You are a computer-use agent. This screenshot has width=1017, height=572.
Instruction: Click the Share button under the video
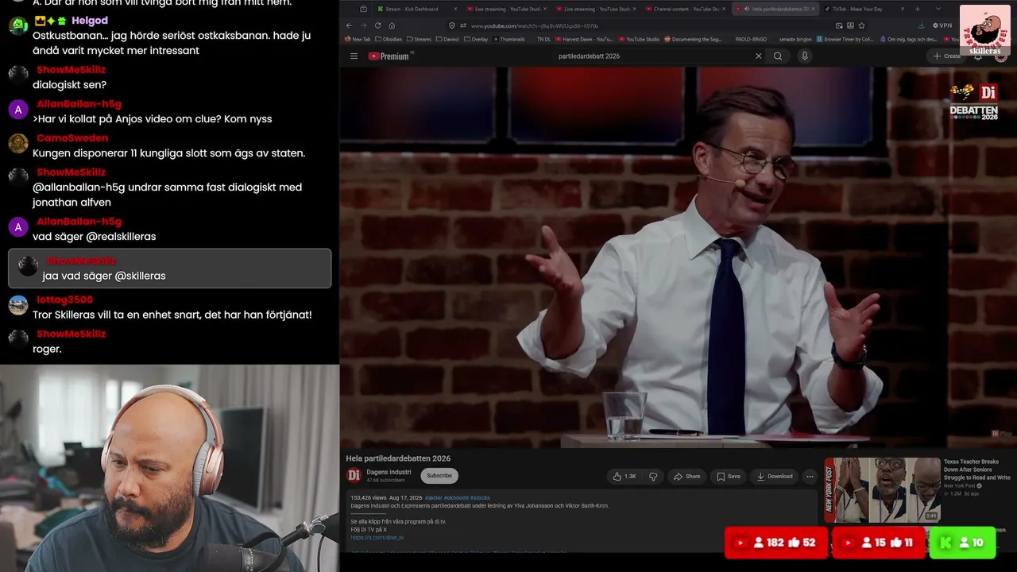tap(686, 477)
